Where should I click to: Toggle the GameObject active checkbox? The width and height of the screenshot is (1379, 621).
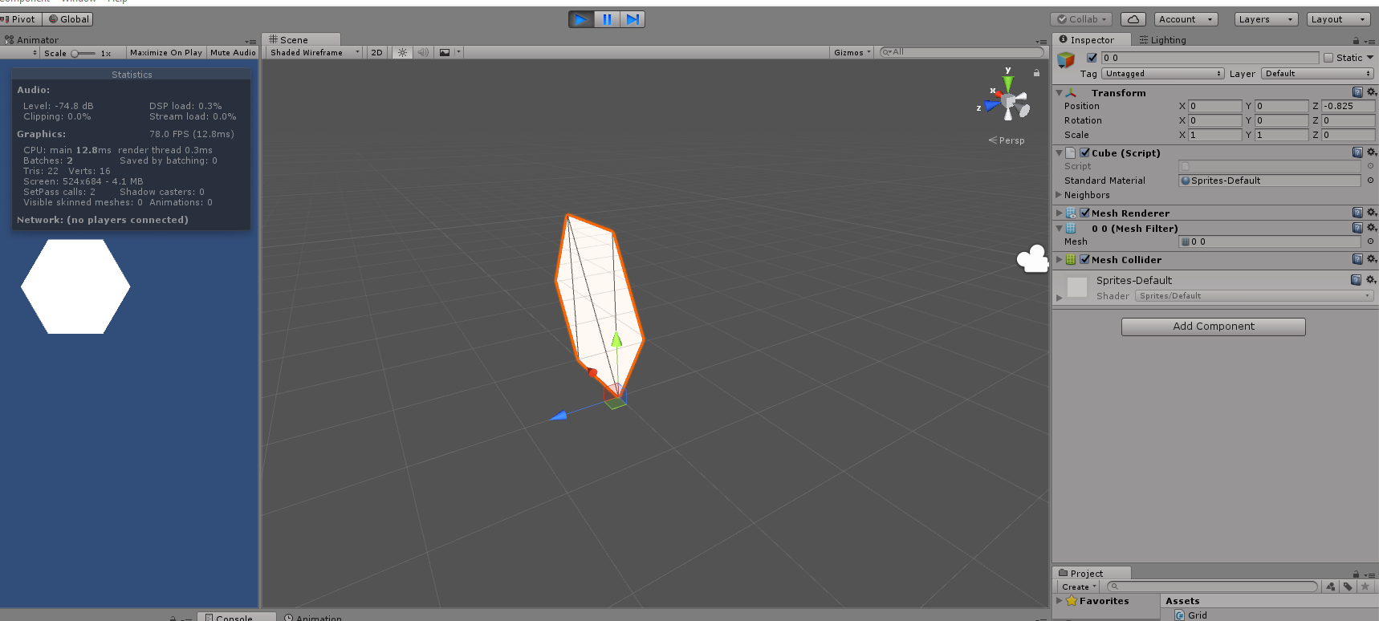point(1092,58)
